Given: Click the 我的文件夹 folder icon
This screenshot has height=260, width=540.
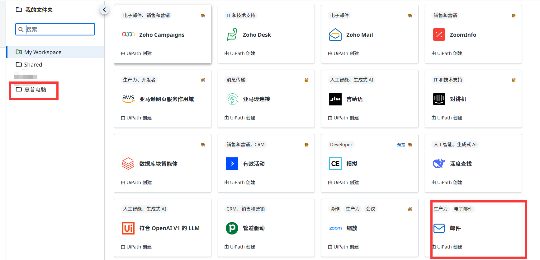Looking at the screenshot, I should coord(19,10).
